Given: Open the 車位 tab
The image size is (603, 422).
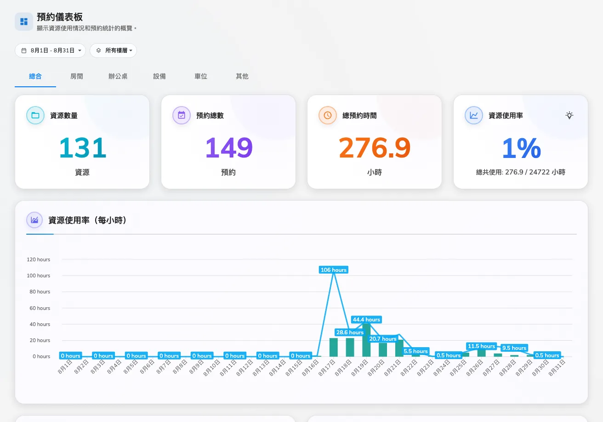Looking at the screenshot, I should [x=201, y=76].
